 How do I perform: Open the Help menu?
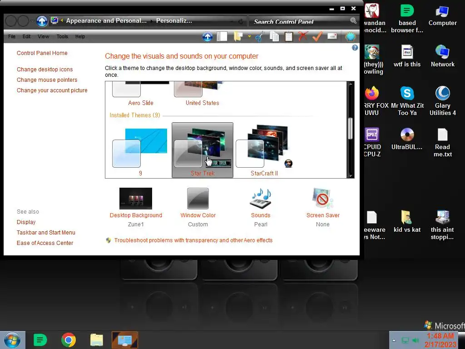tap(80, 36)
